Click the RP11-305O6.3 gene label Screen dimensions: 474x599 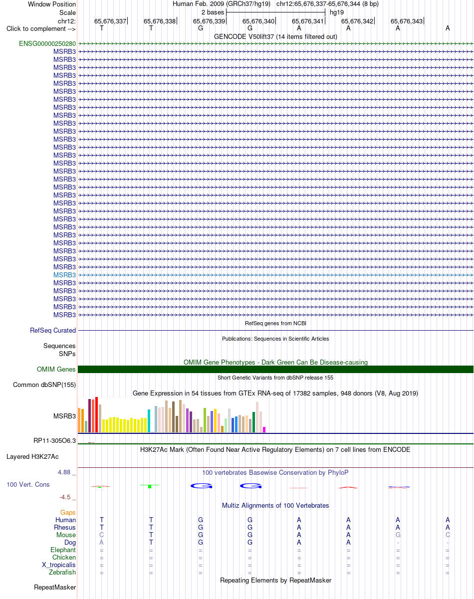point(55,440)
